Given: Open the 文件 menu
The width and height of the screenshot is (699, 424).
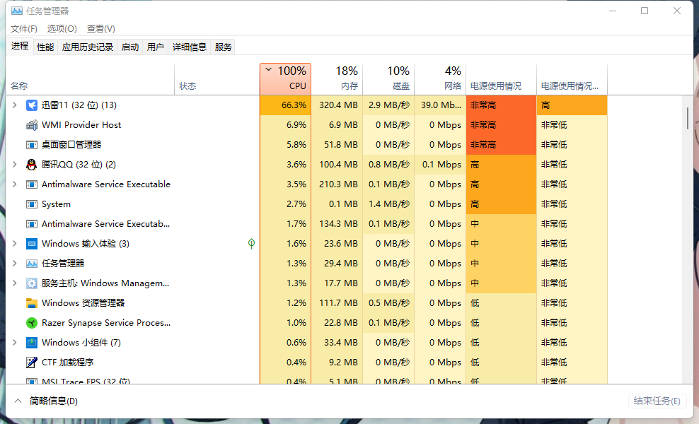Looking at the screenshot, I should point(24,28).
